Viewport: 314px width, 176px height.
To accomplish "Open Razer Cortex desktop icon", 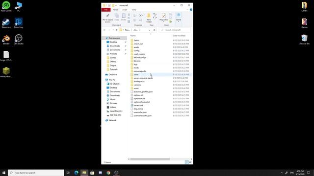I will click(x=6, y=6).
